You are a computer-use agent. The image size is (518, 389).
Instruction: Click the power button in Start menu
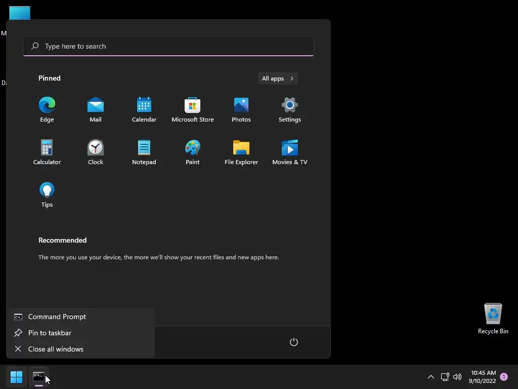coord(294,342)
